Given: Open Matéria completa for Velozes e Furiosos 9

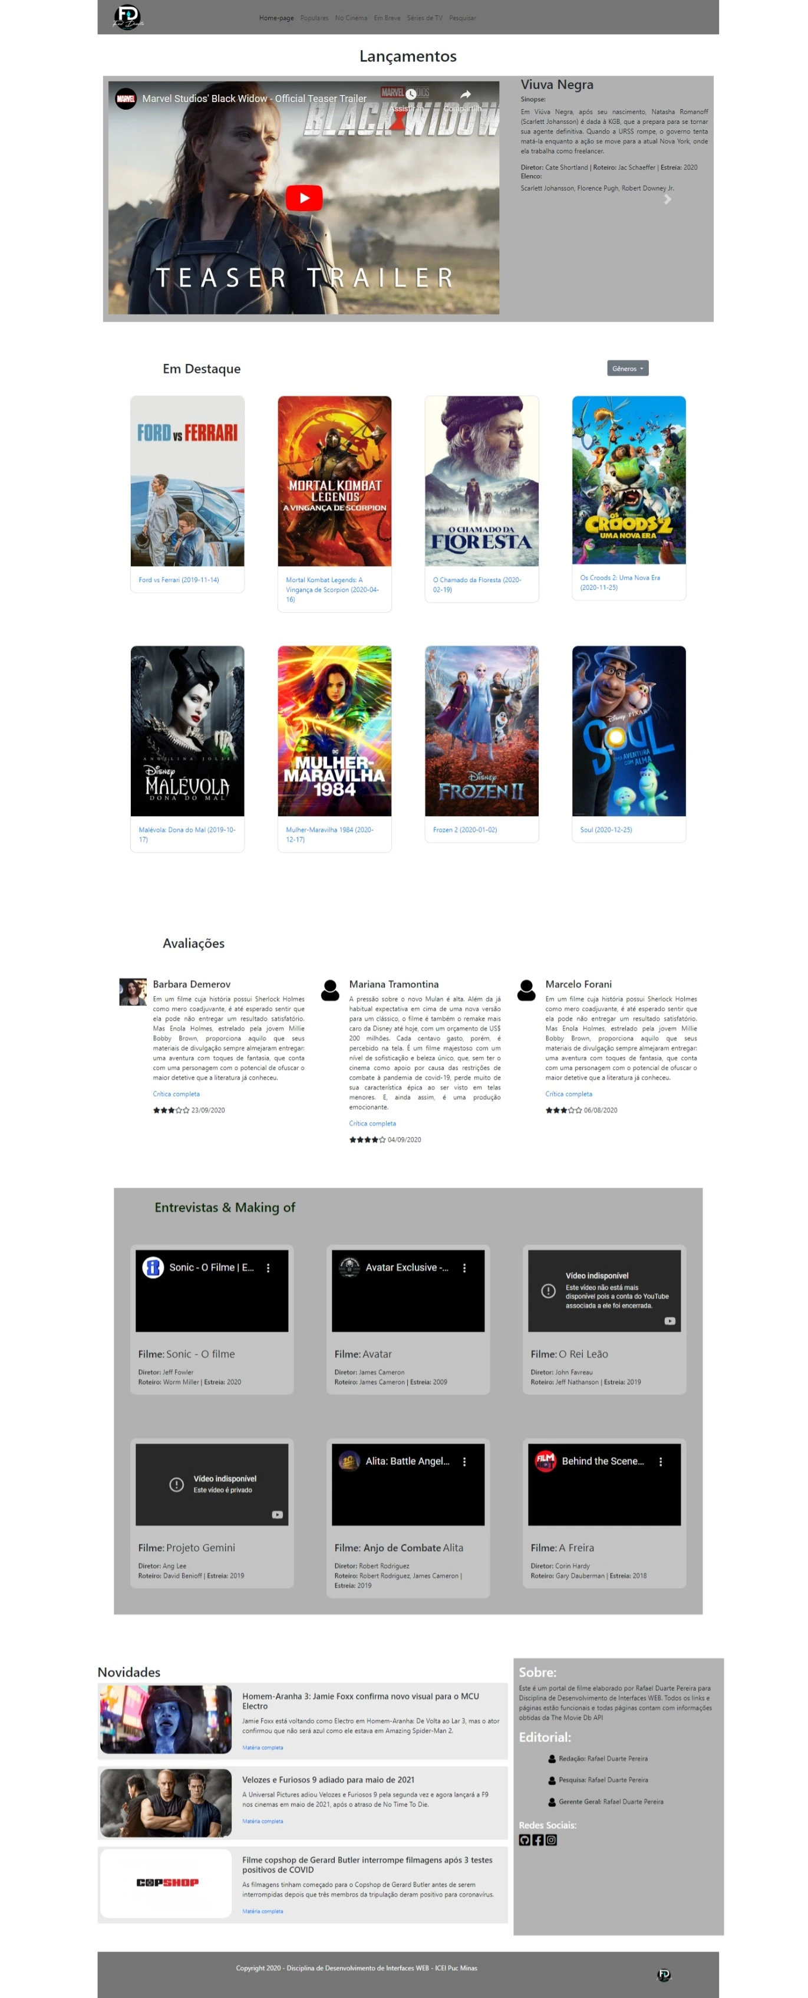Looking at the screenshot, I should [x=262, y=1821].
